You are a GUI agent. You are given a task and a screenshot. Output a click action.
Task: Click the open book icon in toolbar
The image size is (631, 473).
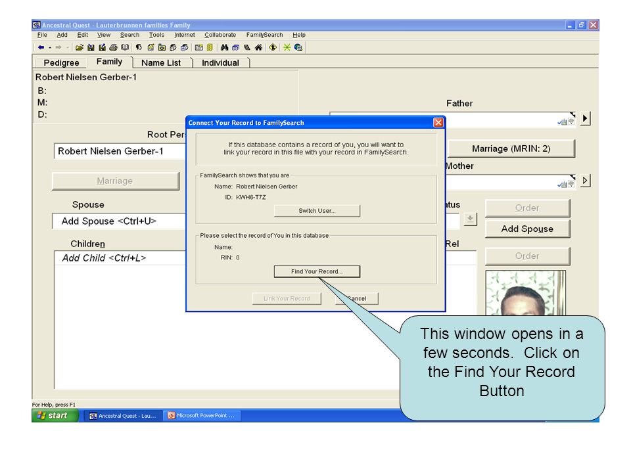pos(125,47)
